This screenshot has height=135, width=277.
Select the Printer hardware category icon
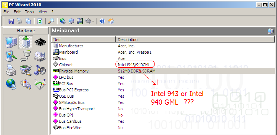coord(11,70)
